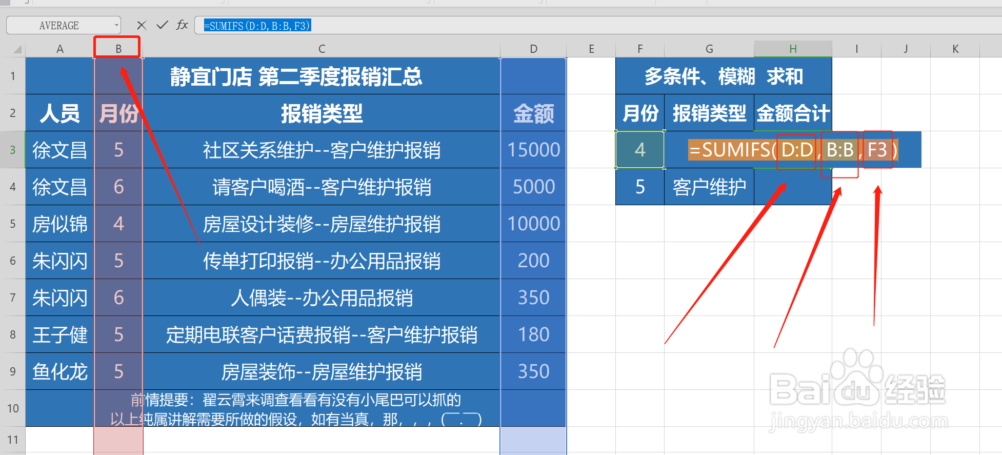1002x455 pixels.
Task: Select column H header
Action: click(x=793, y=49)
